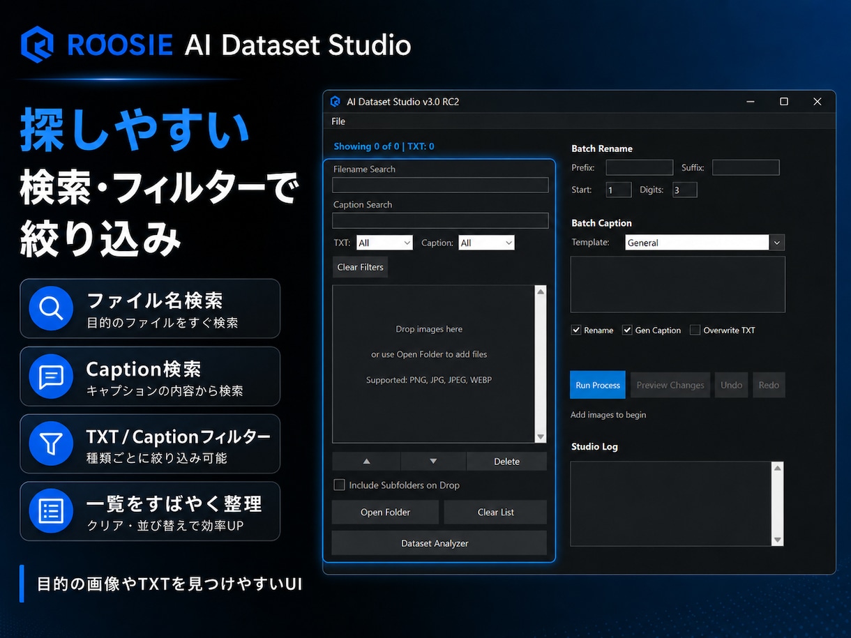Image resolution: width=851 pixels, height=638 pixels.
Task: Click the 'Supported: PNG, JPG, JPEG, WEBP' text
Action: click(x=429, y=380)
